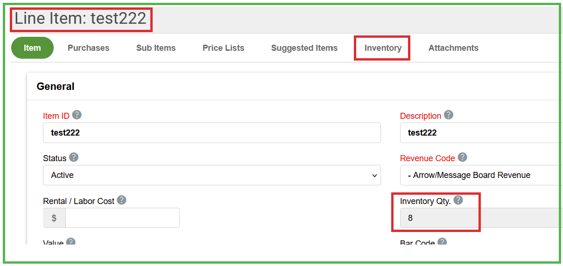563x266 pixels.
Task: Show help for Inventory Qty.
Action: [458, 200]
